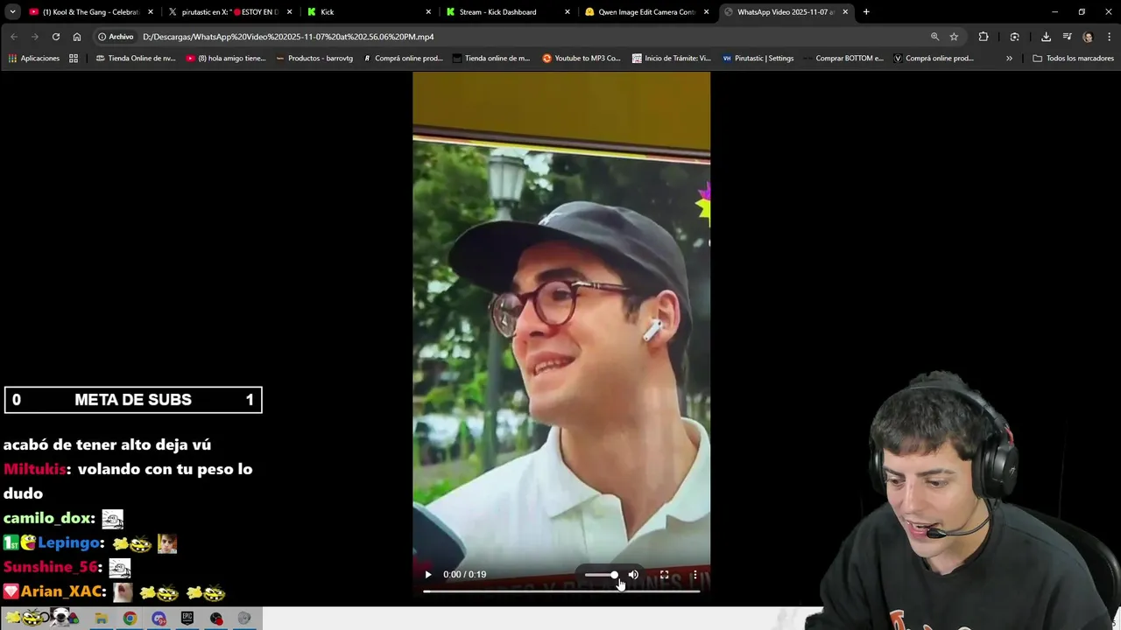
Task: Open the Inicio de Trámite bookmark
Action: coord(672,59)
